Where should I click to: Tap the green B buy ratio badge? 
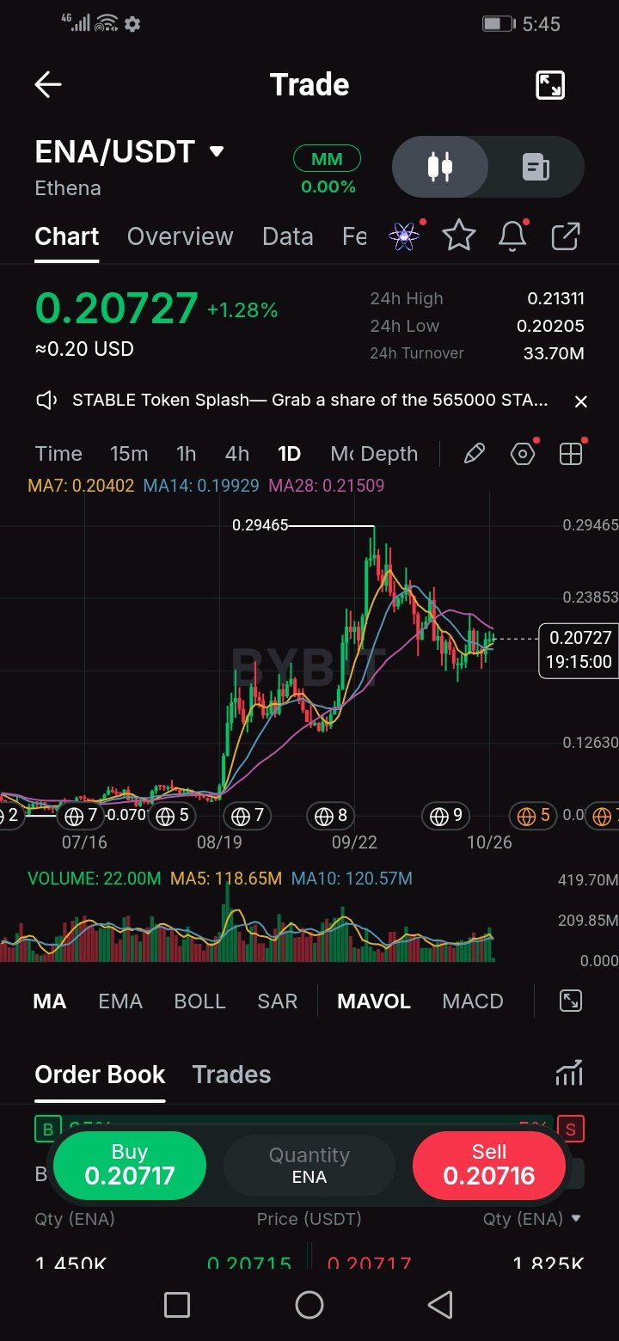47,1128
